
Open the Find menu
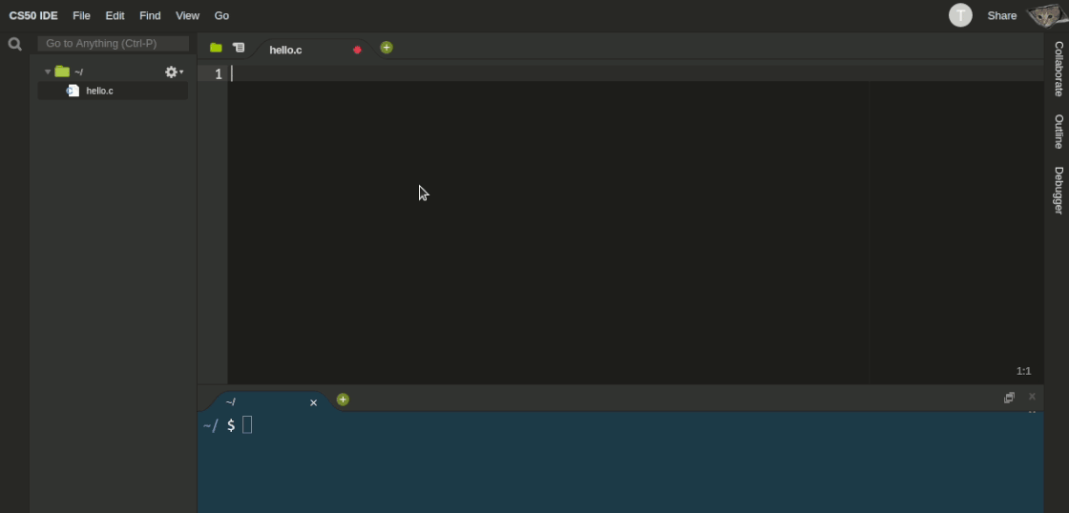[x=150, y=15]
